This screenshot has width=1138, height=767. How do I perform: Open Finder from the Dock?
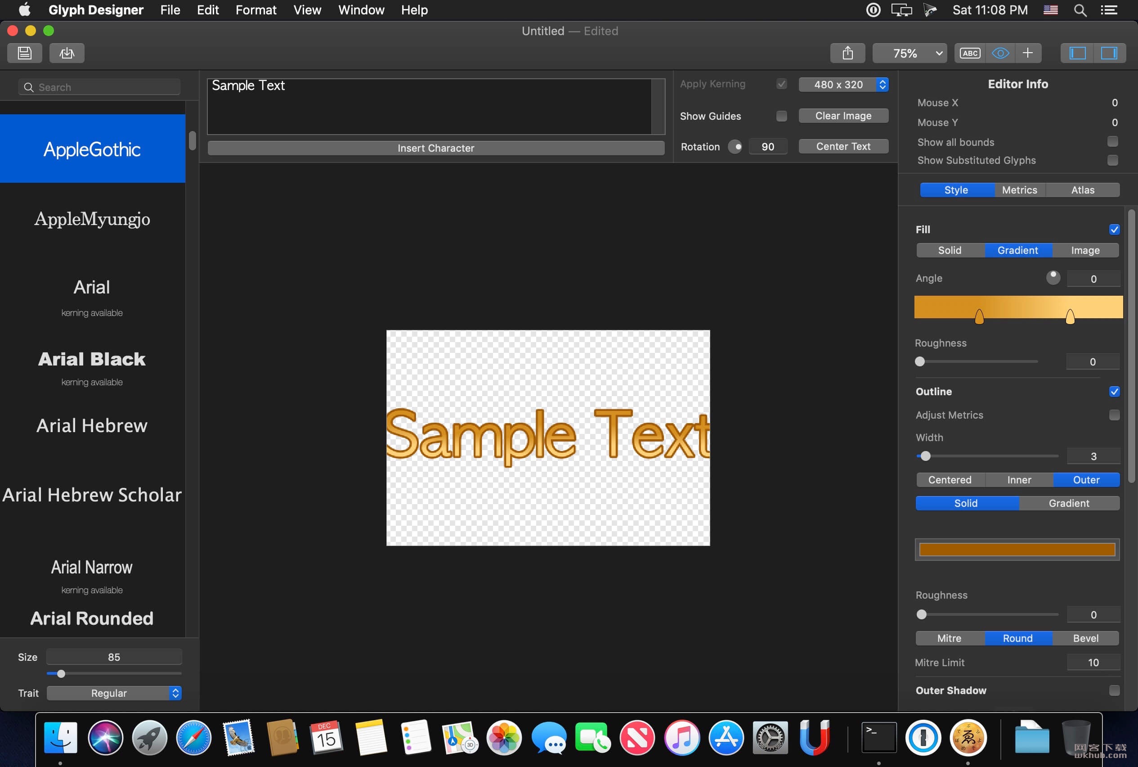61,737
